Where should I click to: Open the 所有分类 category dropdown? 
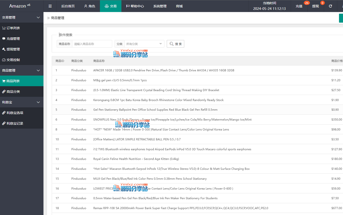144,44
